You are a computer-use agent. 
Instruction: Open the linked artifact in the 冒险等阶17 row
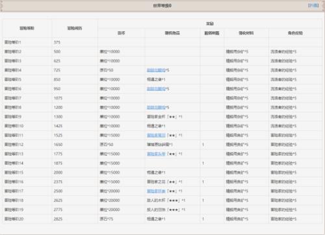[x=156, y=192]
